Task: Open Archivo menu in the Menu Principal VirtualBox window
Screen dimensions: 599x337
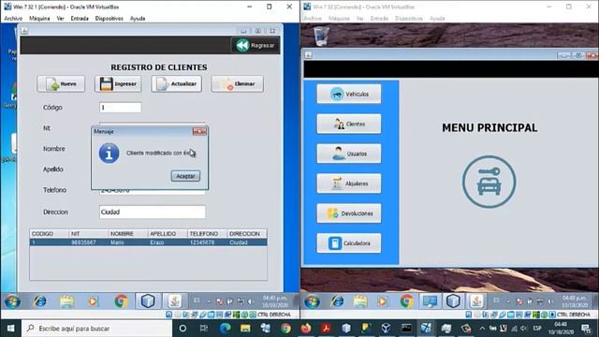Action: [x=313, y=19]
